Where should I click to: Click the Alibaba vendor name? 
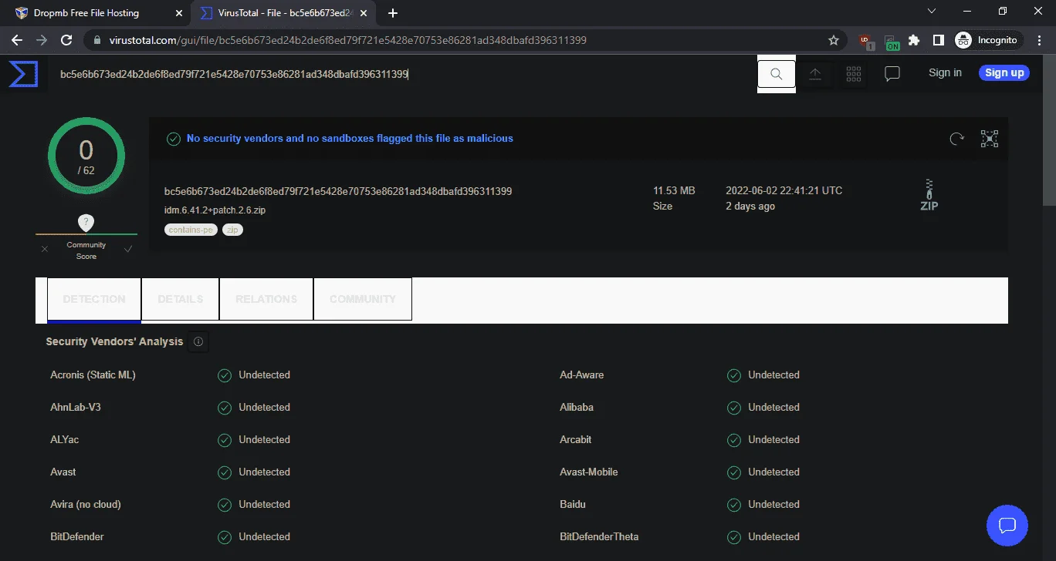[x=577, y=408]
